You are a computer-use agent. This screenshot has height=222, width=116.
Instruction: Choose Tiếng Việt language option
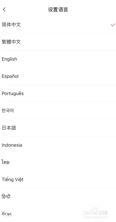pyautogui.click(x=58, y=180)
